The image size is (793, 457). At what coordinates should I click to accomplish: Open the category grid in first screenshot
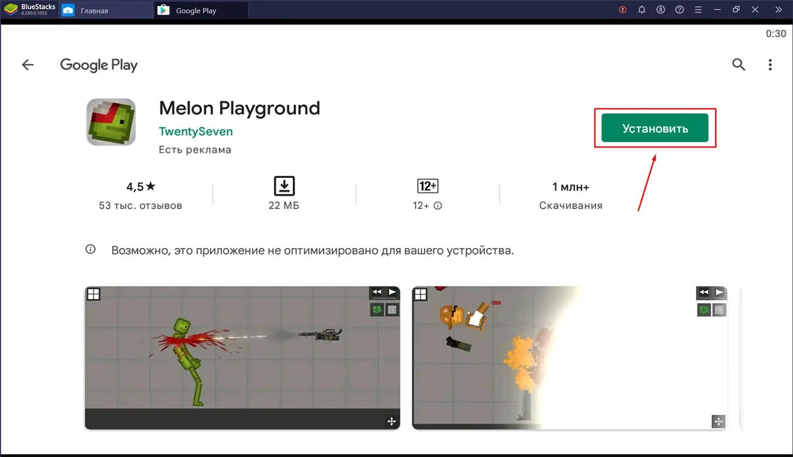click(x=93, y=294)
